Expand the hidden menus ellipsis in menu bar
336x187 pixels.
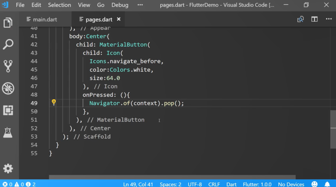coord(140,5)
